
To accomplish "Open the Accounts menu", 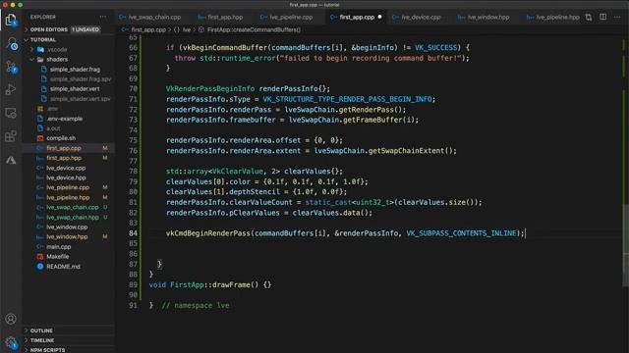I will pyautogui.click(x=11, y=319).
